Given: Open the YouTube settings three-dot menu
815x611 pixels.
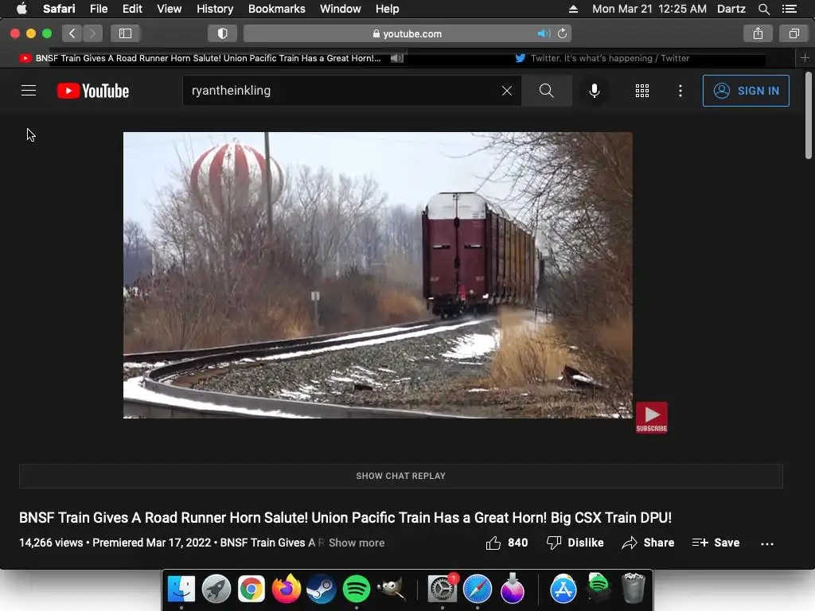Looking at the screenshot, I should coord(680,91).
